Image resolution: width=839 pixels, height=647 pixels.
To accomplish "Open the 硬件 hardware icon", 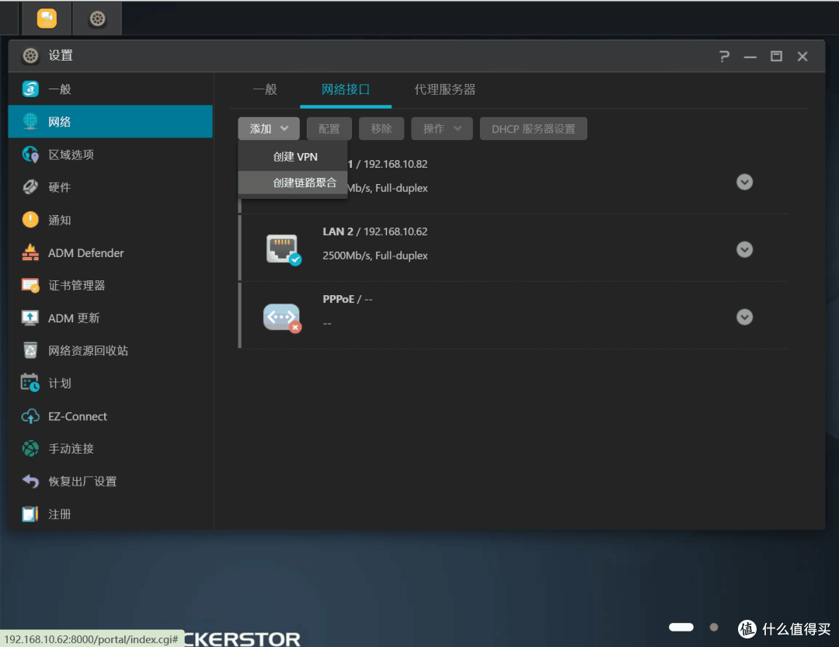I will [30, 187].
